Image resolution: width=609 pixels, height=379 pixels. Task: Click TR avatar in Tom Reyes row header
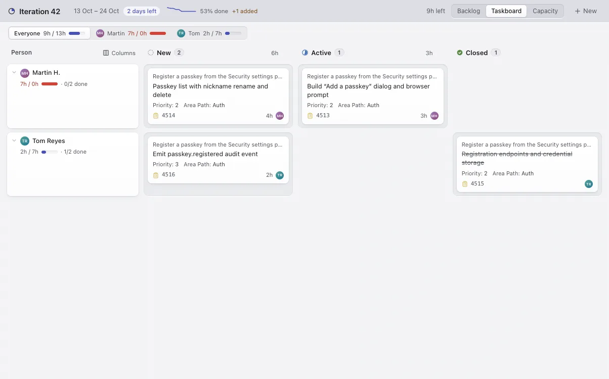tap(25, 141)
